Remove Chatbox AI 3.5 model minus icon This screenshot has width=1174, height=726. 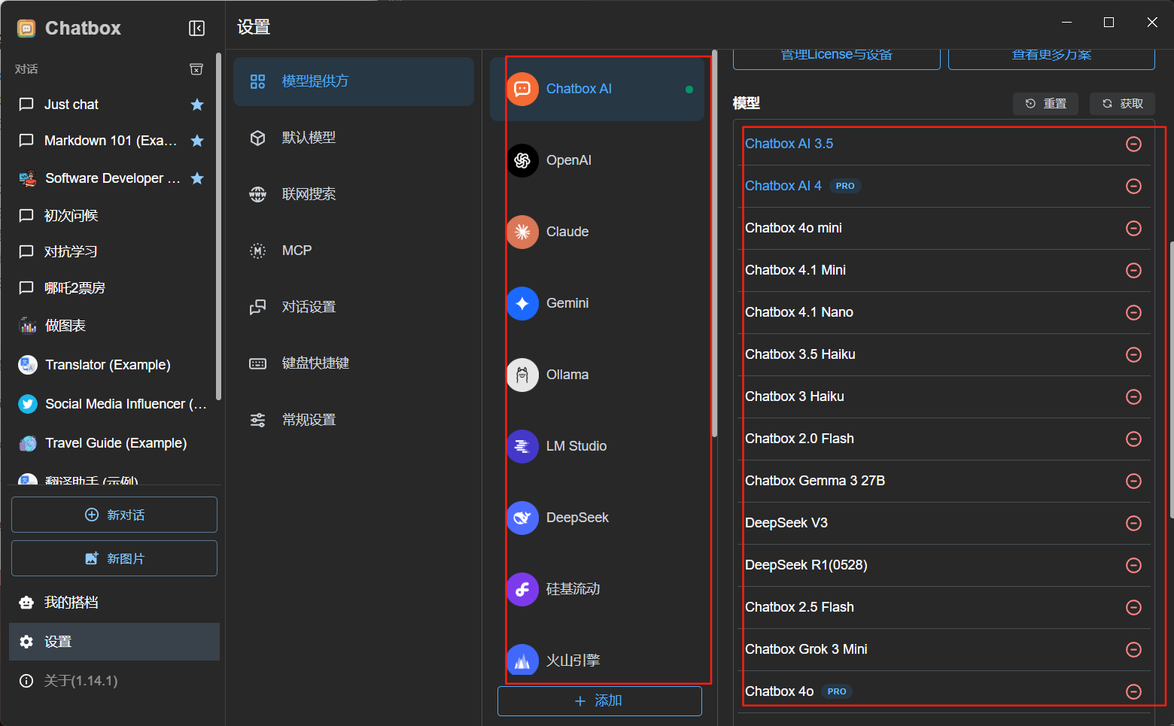click(1133, 144)
